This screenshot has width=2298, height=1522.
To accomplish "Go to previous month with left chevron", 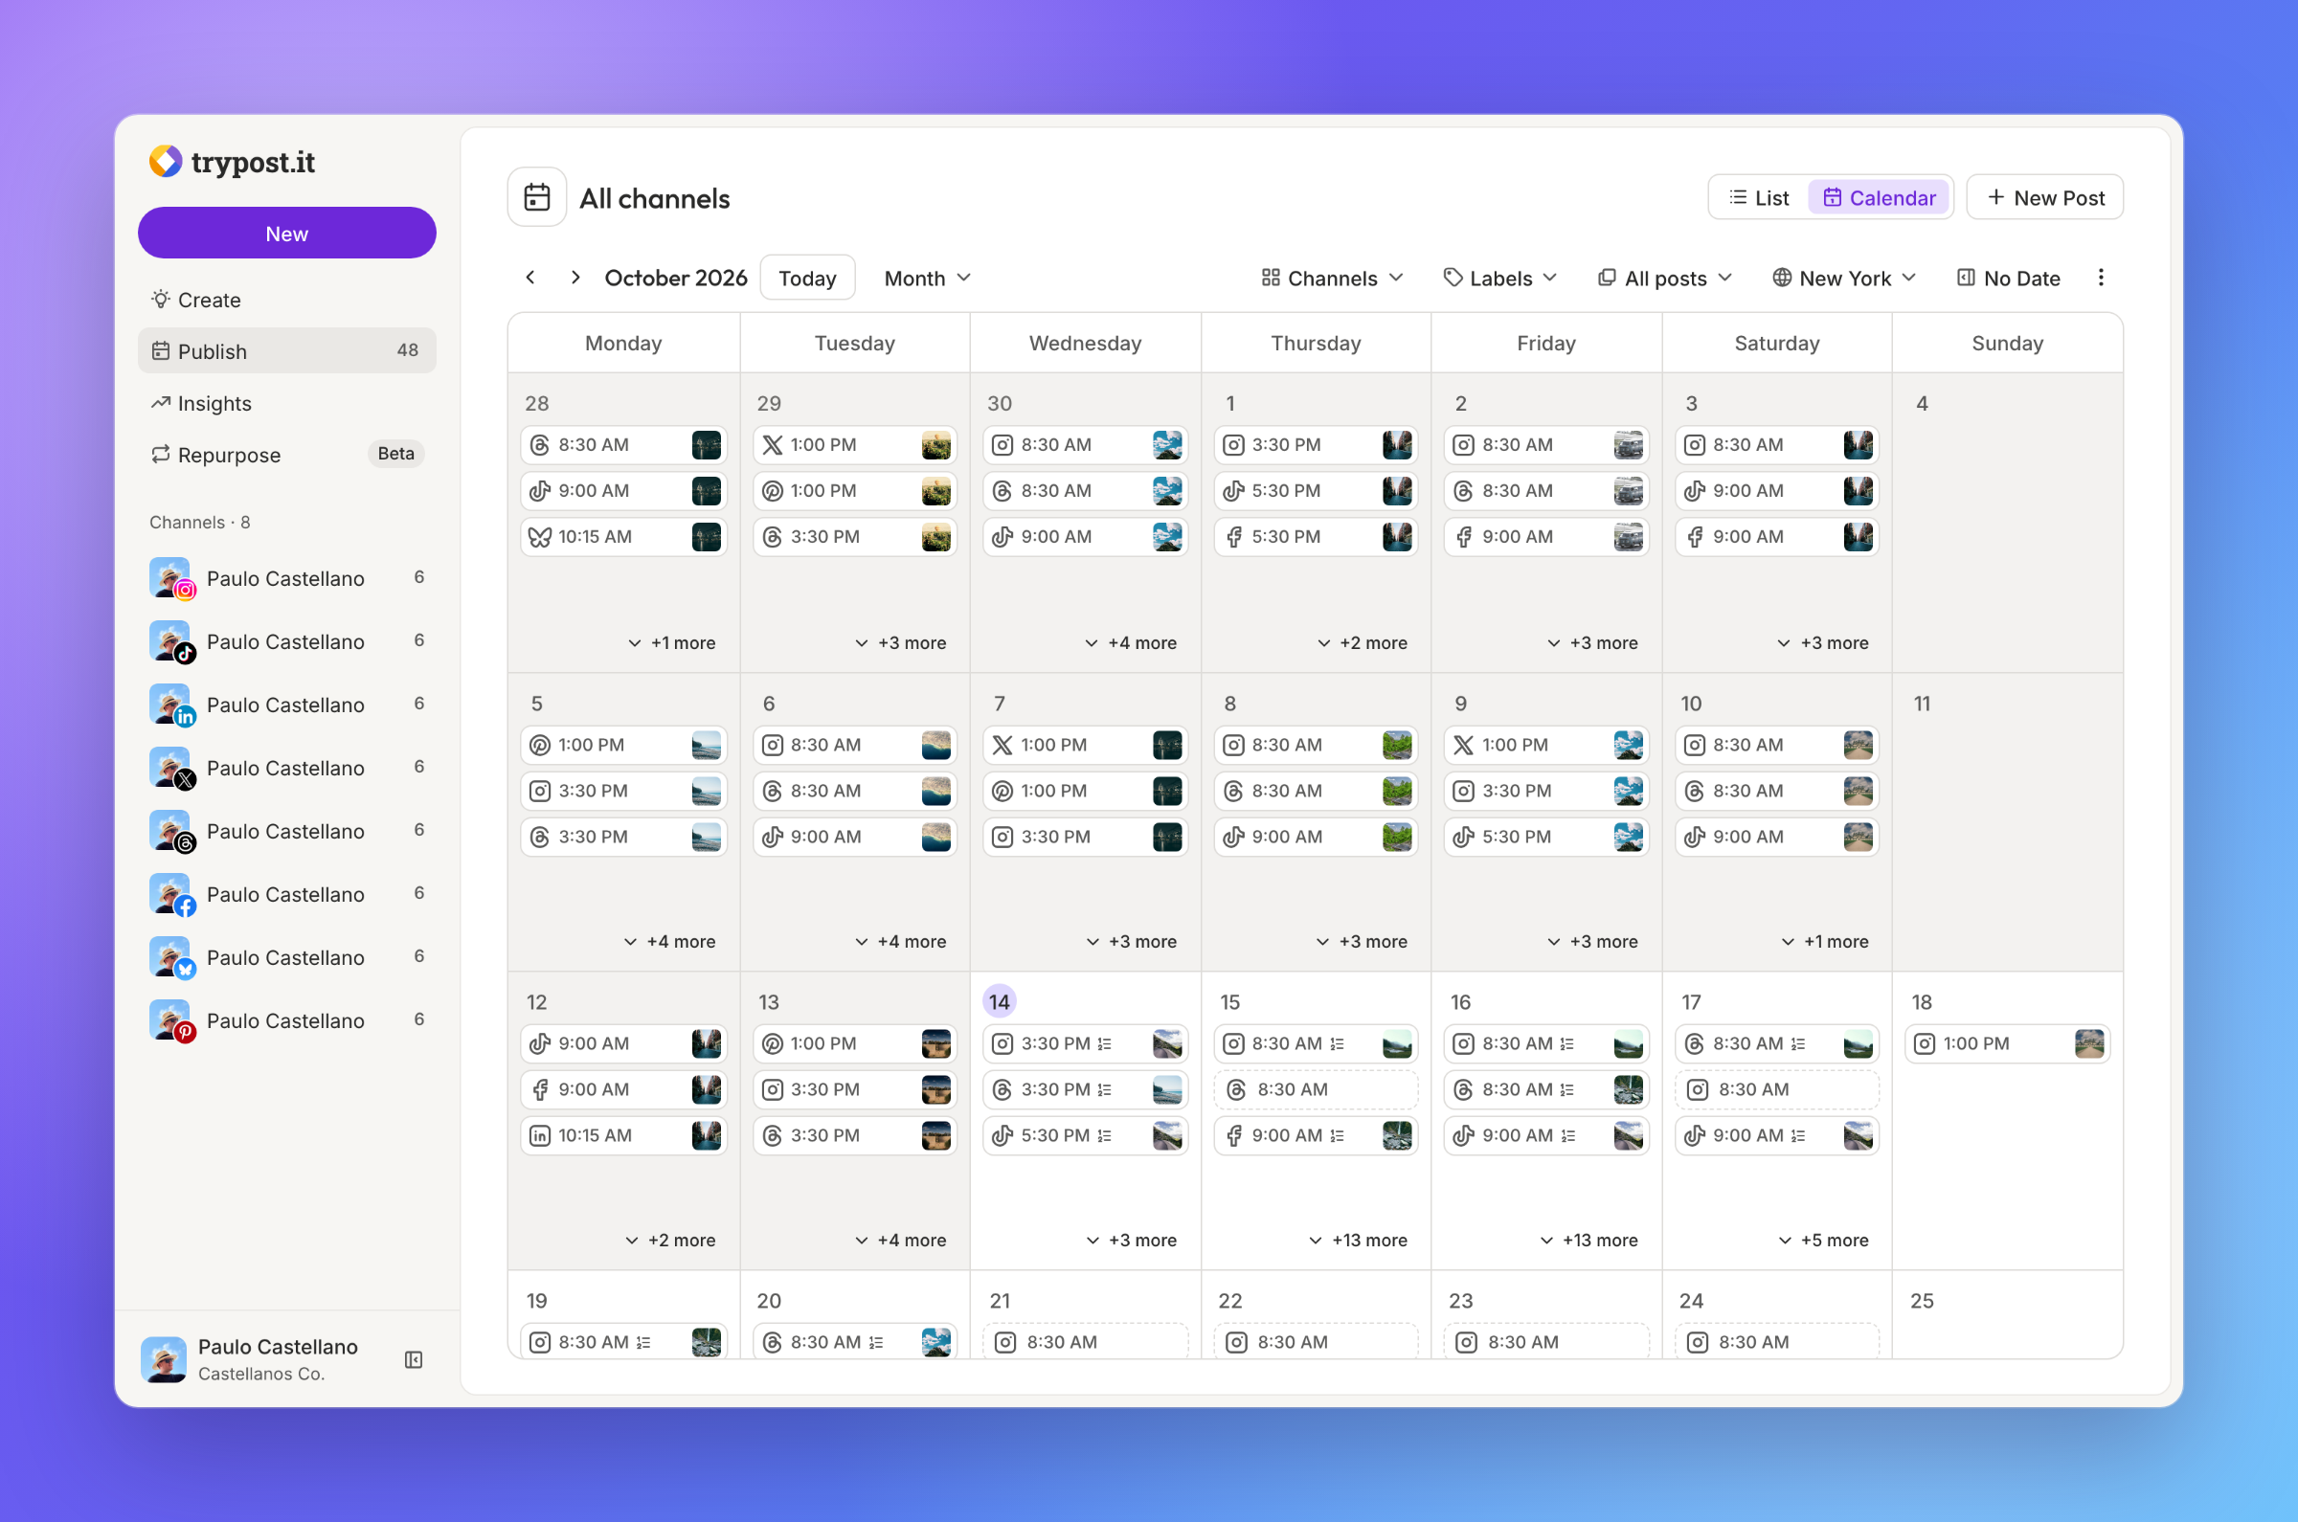I will pyautogui.click(x=530, y=278).
